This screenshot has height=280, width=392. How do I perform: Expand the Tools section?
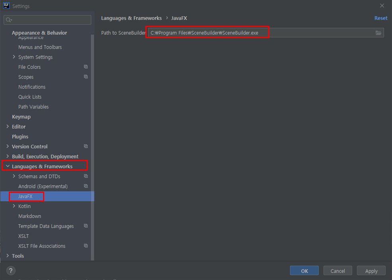coord(8,256)
